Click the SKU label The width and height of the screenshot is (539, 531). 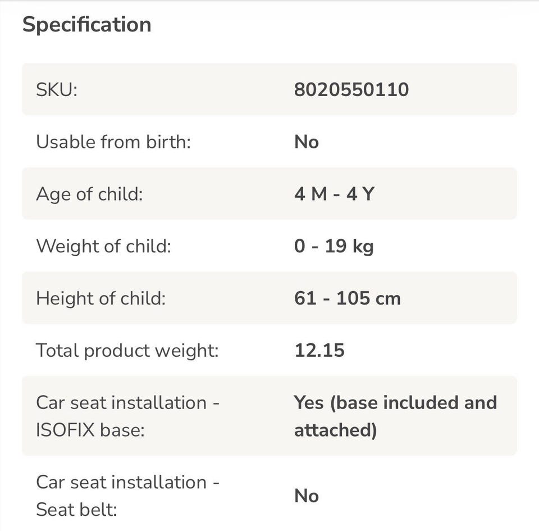click(x=56, y=89)
